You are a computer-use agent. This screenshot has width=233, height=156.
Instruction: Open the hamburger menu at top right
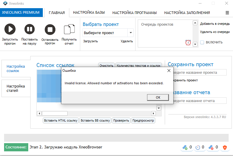tap(227, 13)
